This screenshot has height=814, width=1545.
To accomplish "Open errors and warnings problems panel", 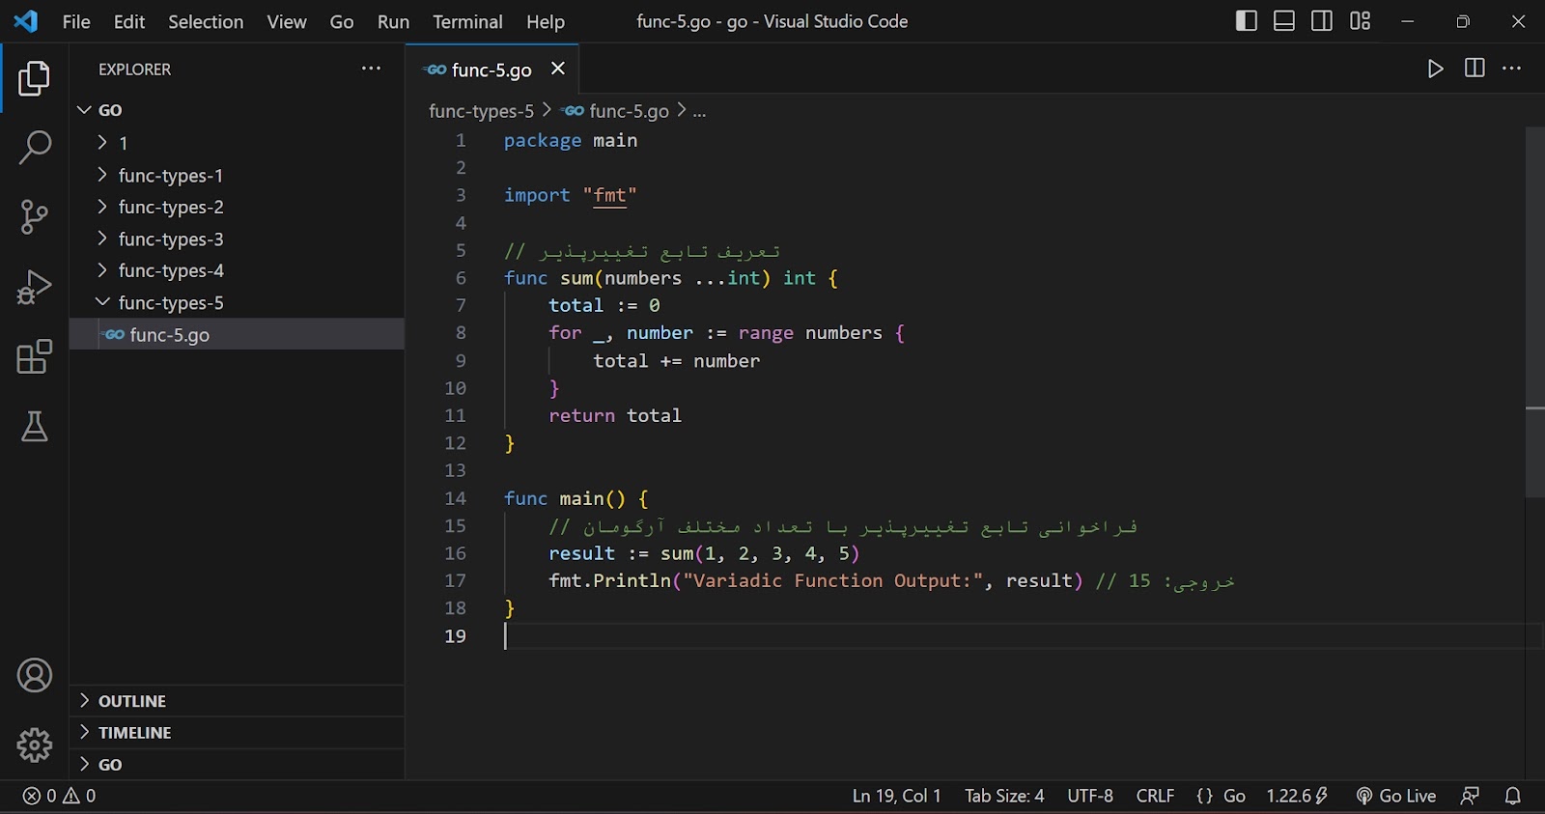I will 60,796.
